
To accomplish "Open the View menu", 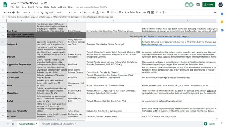I will [x=24, y=7].
